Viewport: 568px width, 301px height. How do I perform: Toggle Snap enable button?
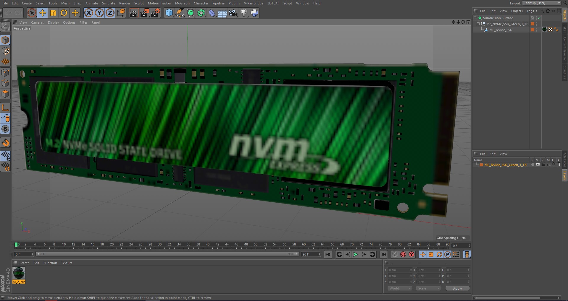click(x=5, y=143)
